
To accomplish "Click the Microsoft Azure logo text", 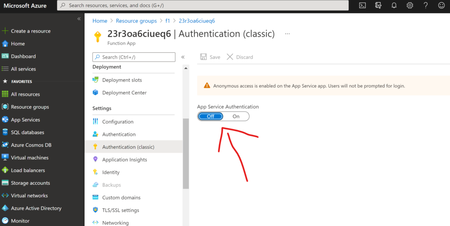I will (25, 6).
